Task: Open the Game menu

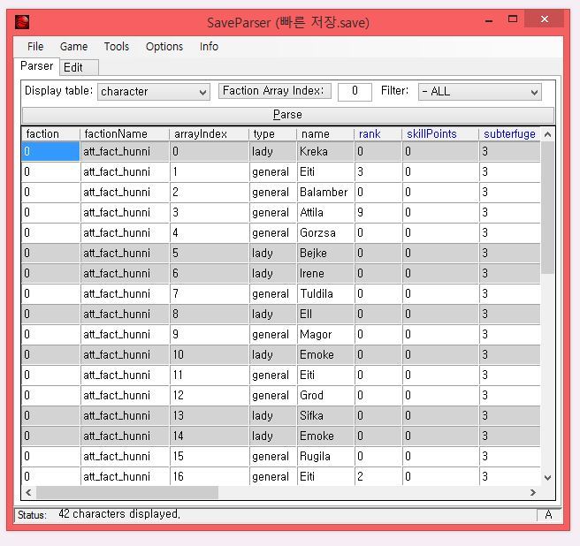Action: tap(73, 47)
